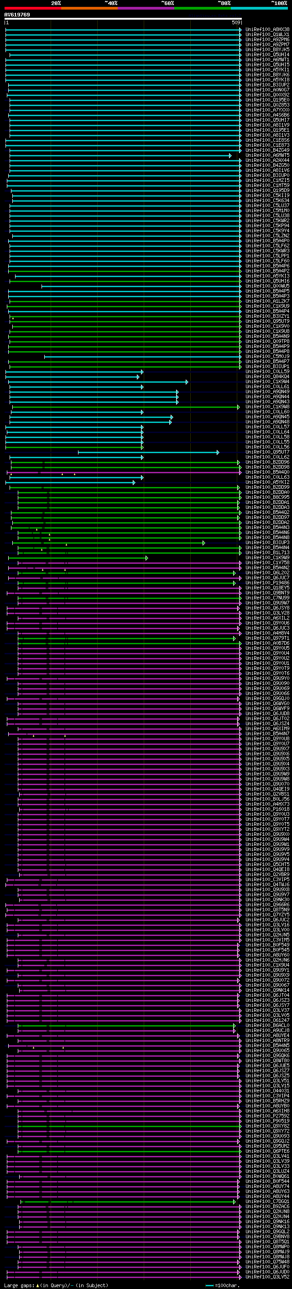Click UniRef100_P19486 hit label
The image size is (292, 1289).
click(267, 583)
